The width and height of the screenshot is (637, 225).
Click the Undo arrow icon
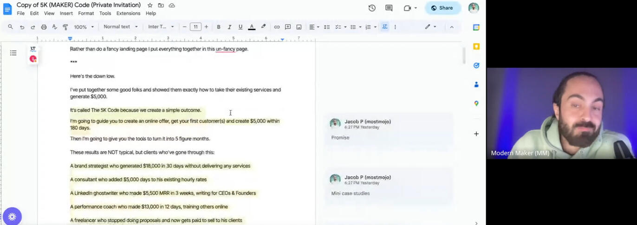pos(22,27)
